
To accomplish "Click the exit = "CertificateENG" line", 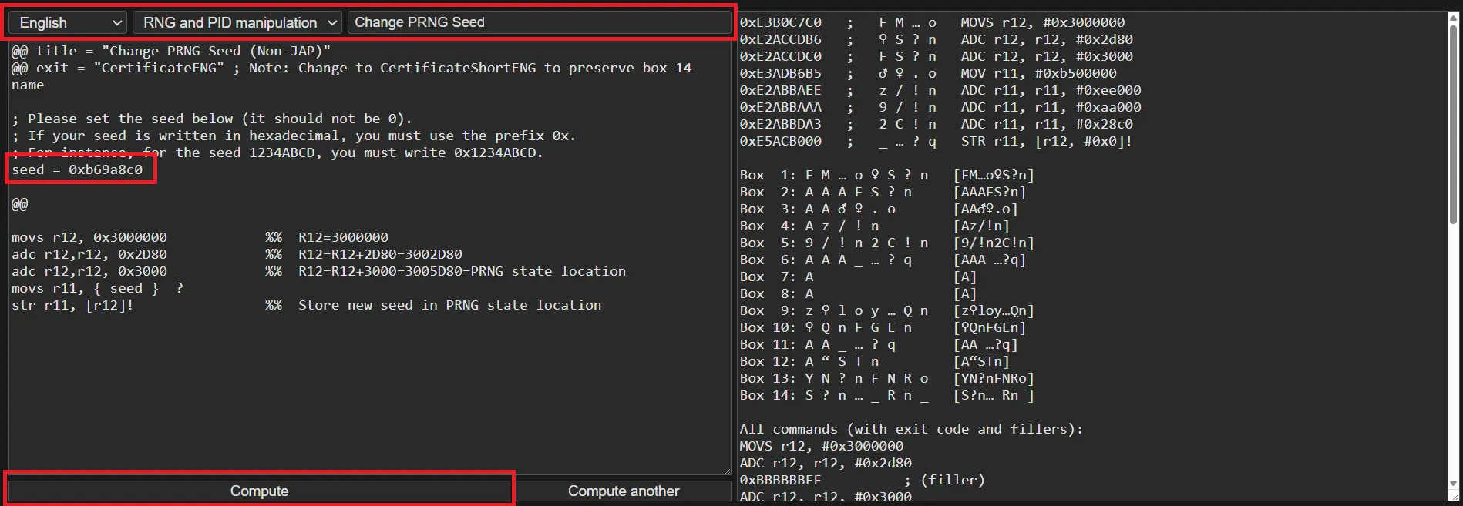I will pyautogui.click(x=351, y=76).
